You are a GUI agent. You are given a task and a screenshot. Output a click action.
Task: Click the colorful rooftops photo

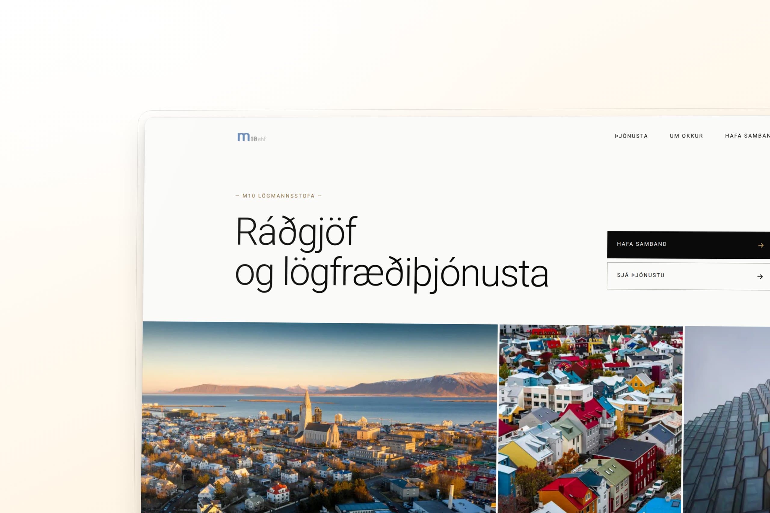coord(590,419)
